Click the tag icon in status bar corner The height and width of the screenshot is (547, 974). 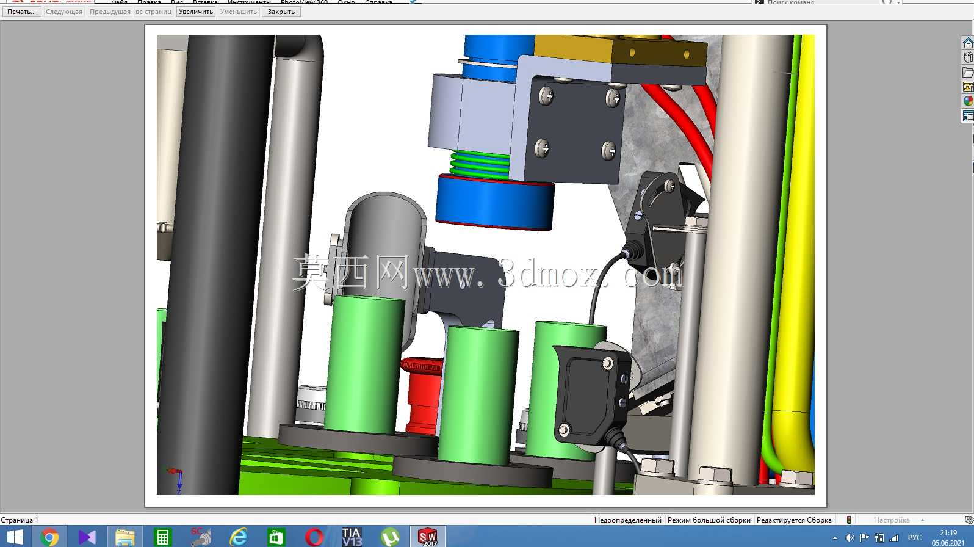969,520
